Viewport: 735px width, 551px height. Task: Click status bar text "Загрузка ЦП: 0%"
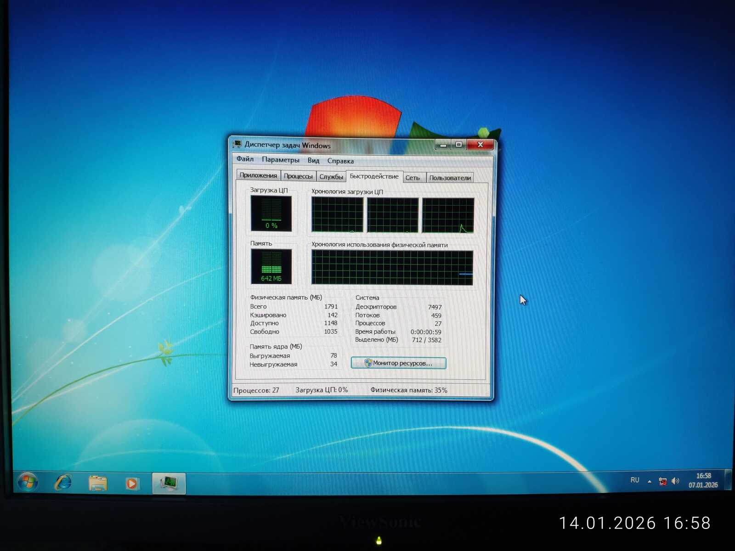coord(322,390)
